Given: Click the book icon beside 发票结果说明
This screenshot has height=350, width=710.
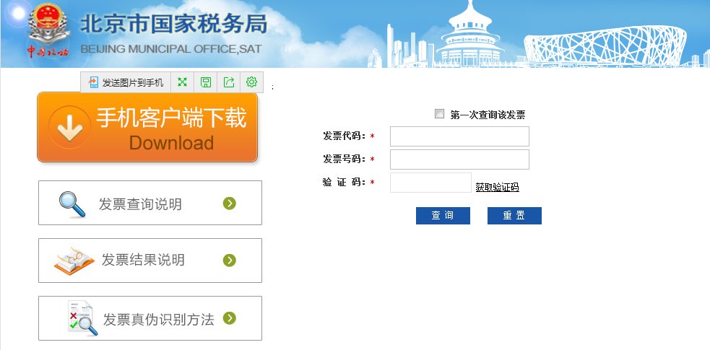Looking at the screenshot, I should [74, 261].
